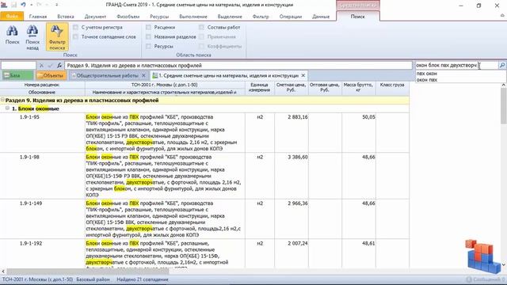Select the row code 1.9-1-98
The height and width of the screenshot is (285, 507).
click(x=29, y=157)
